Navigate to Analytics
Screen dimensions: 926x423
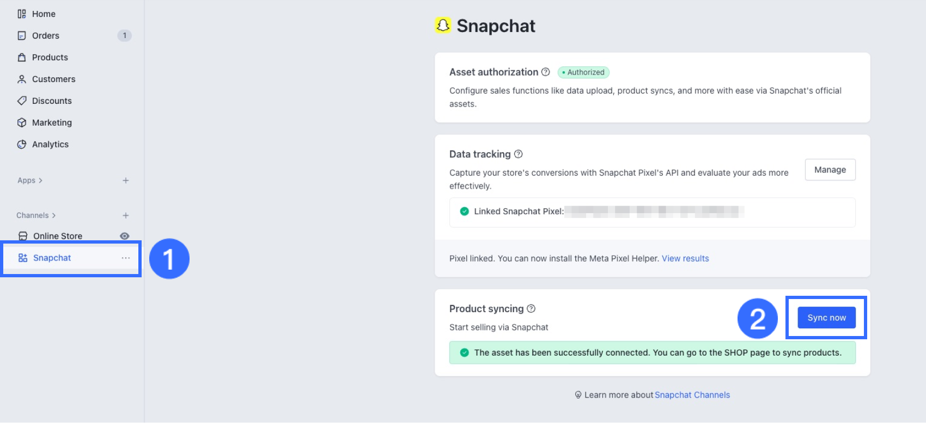click(50, 144)
